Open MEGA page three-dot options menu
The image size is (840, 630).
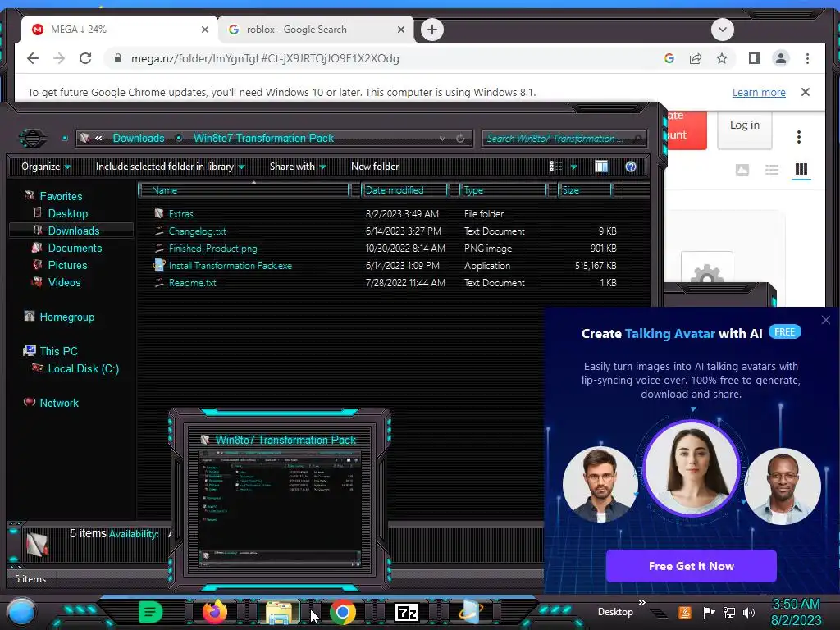pyautogui.click(x=799, y=137)
